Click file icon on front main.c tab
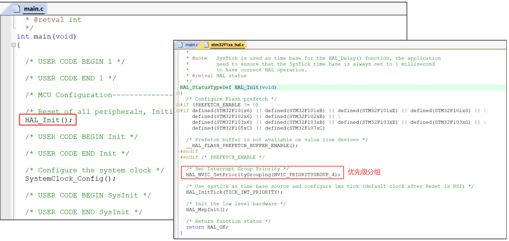 coord(180,45)
